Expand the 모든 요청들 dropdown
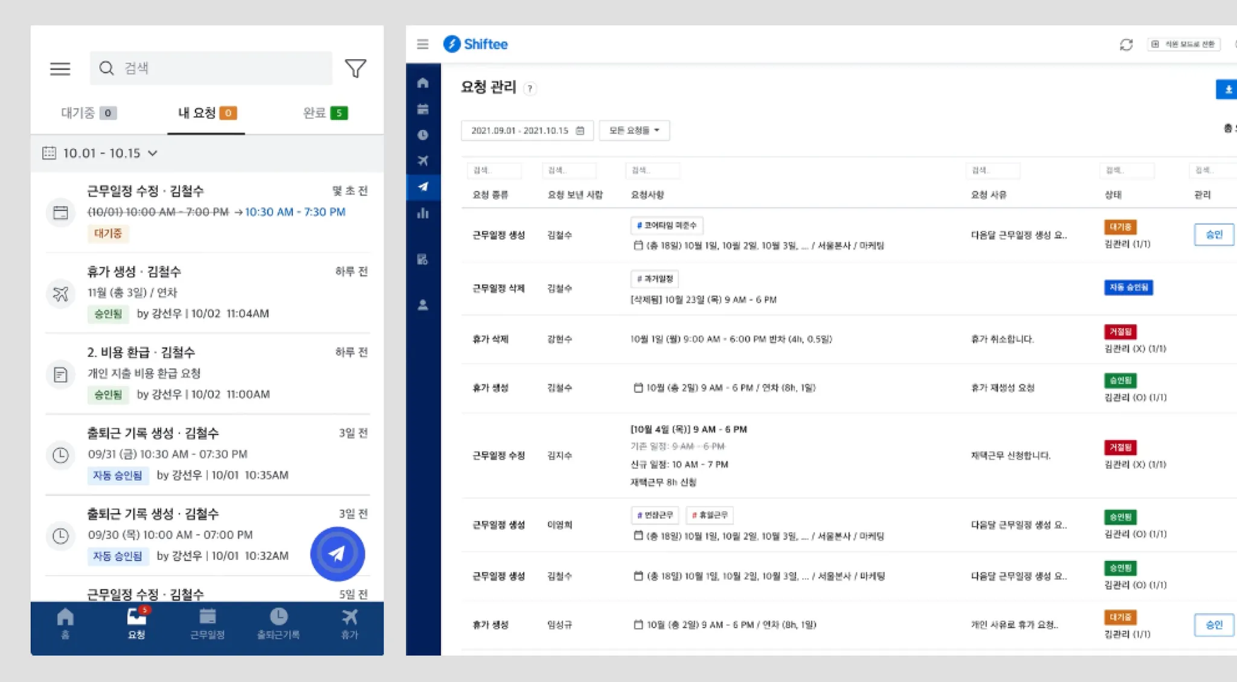The width and height of the screenshot is (1237, 682). (x=634, y=130)
